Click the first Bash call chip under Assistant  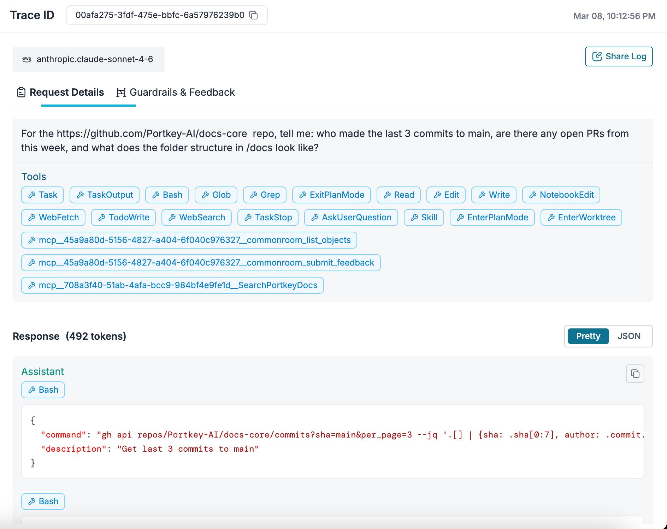tap(43, 390)
